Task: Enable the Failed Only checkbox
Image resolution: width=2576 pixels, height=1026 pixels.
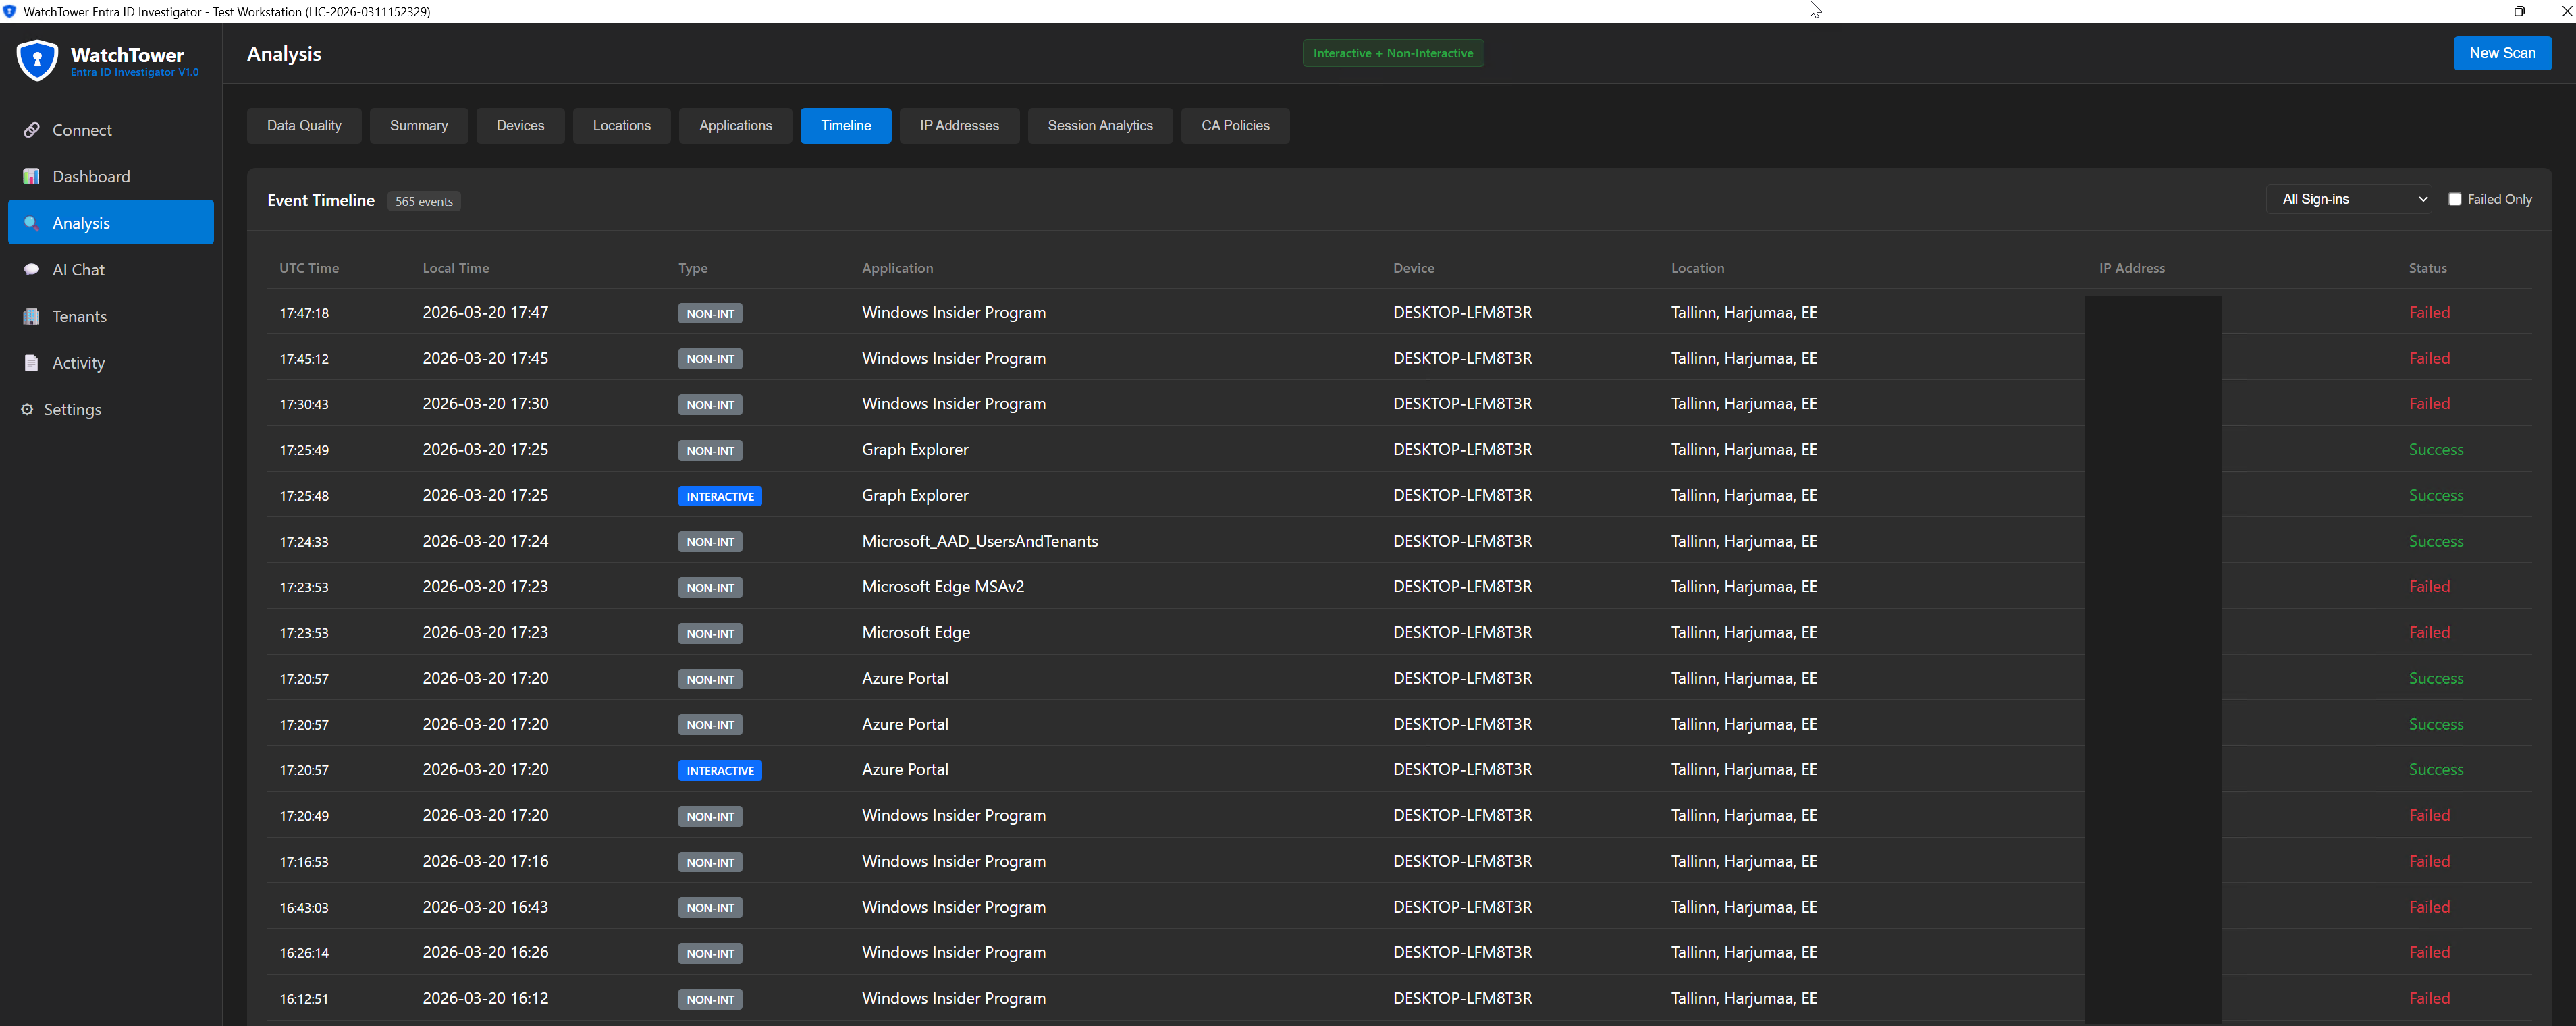Action: [2454, 199]
